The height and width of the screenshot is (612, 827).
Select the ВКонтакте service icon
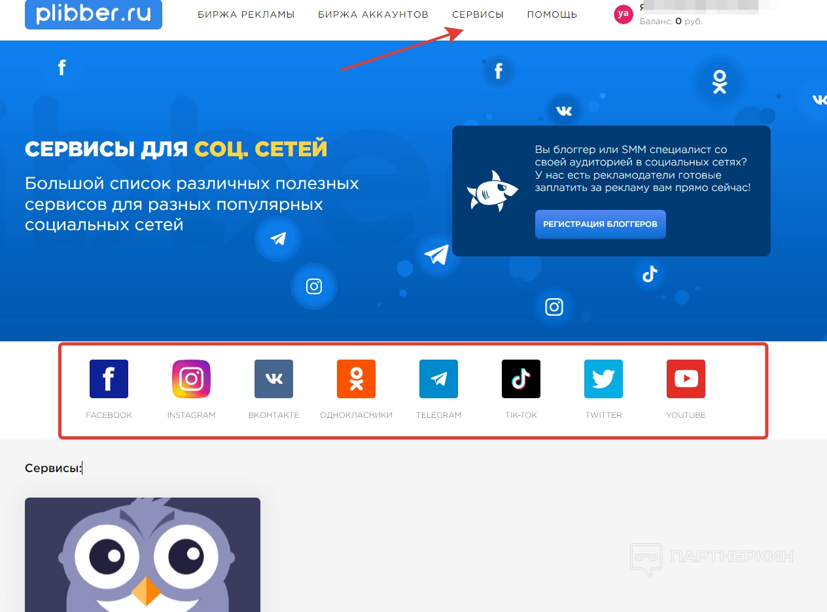[273, 379]
